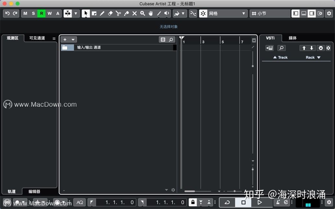Switch to the 媒体 media tab
The width and height of the screenshot is (335, 209).
[x=293, y=38]
